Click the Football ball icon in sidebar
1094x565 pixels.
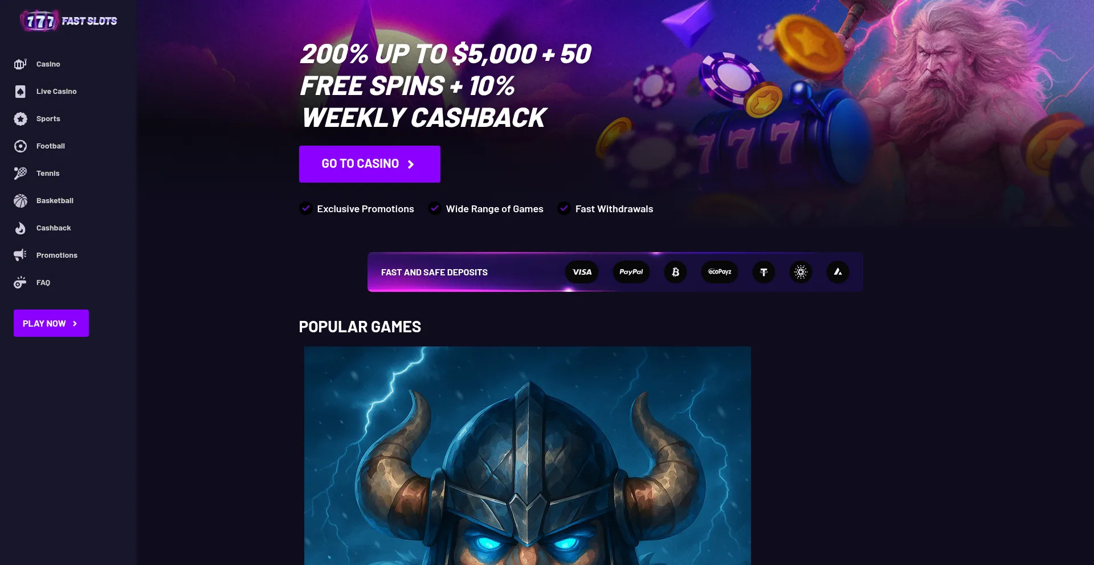point(21,146)
